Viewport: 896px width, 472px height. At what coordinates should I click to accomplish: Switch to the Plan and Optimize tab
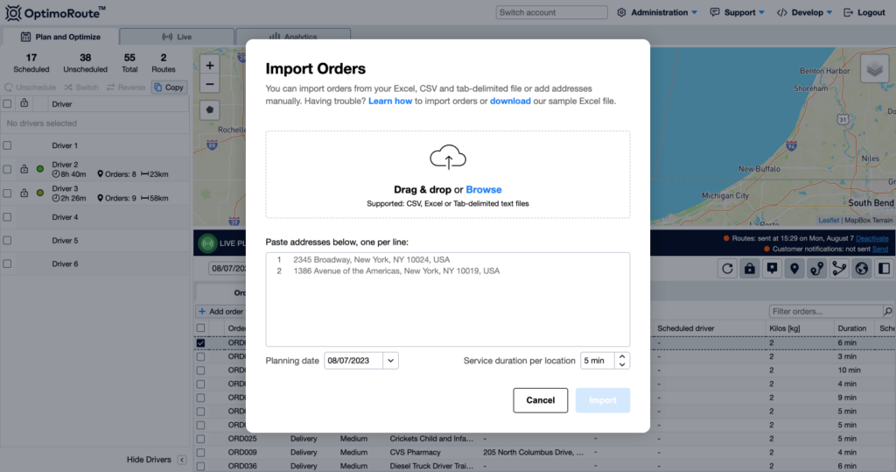click(59, 37)
